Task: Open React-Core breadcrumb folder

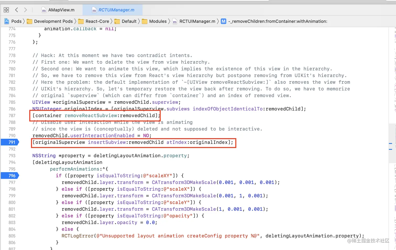Action: click(97, 21)
